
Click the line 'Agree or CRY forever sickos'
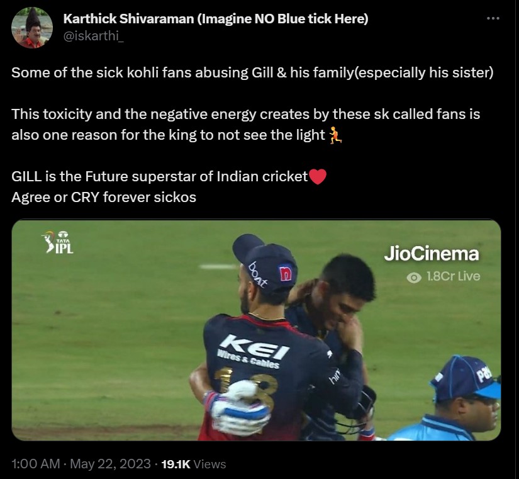click(104, 198)
